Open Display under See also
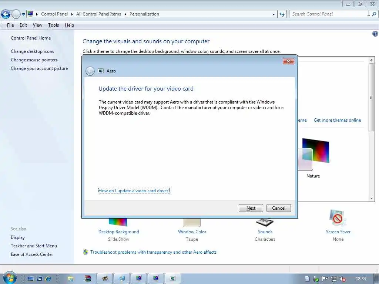The image size is (379, 284). point(18,237)
